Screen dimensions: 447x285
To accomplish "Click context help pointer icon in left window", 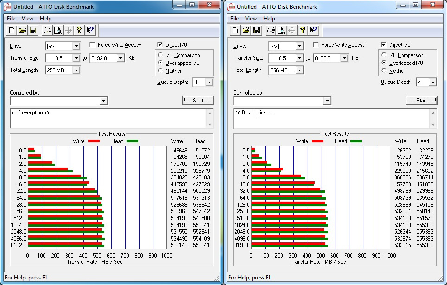I will tap(90, 30).
